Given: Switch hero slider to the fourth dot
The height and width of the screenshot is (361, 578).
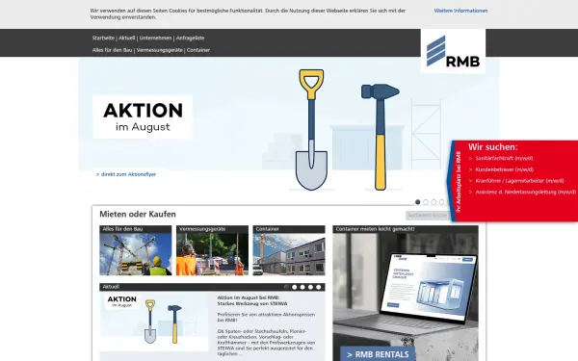Looking at the screenshot, I should click(x=441, y=202).
